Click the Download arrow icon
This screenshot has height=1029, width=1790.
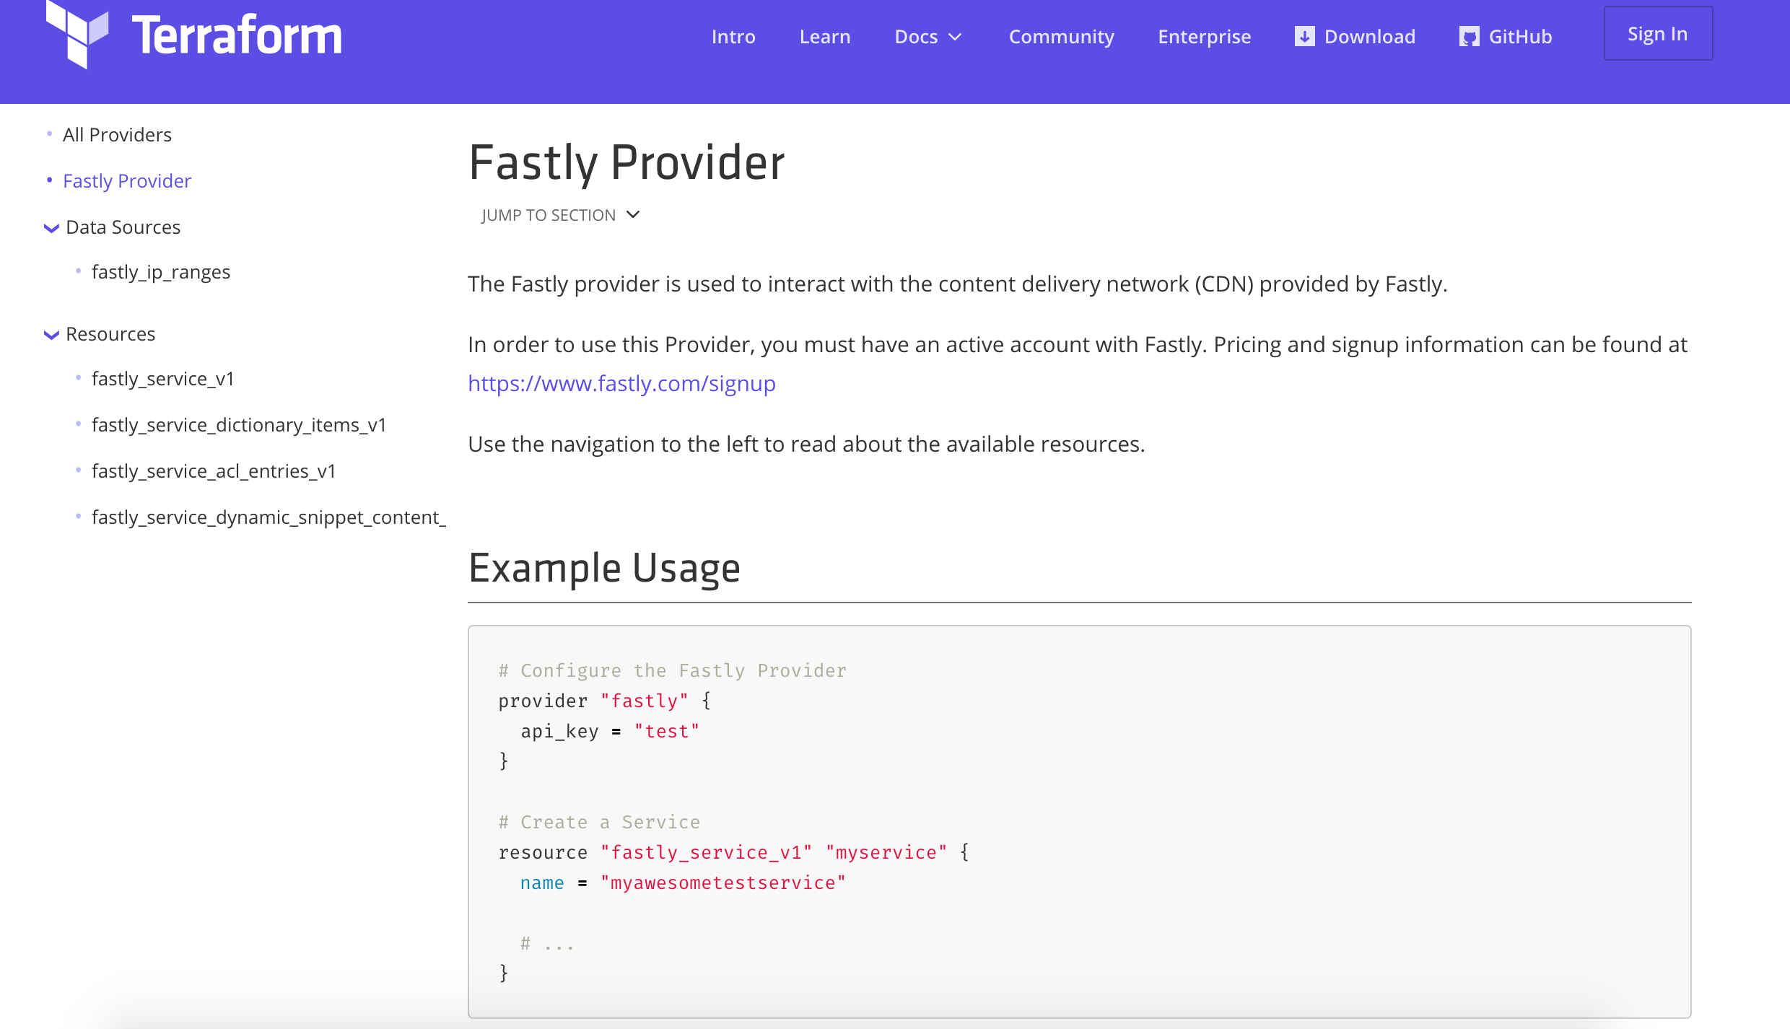(x=1304, y=36)
